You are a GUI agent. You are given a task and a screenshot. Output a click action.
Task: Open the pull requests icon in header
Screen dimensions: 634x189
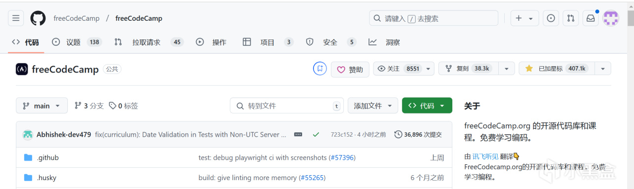point(571,18)
